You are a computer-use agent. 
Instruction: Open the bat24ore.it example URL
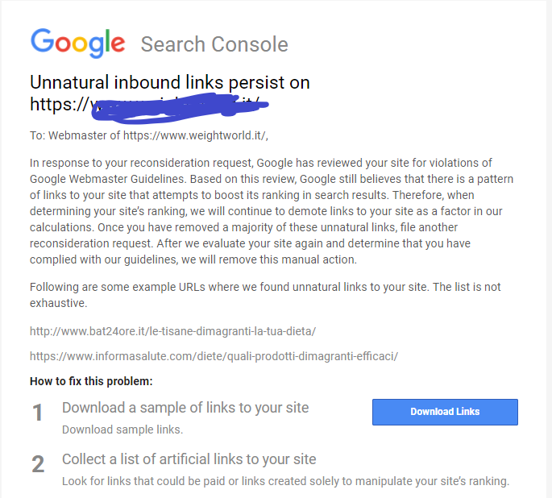coord(172,331)
